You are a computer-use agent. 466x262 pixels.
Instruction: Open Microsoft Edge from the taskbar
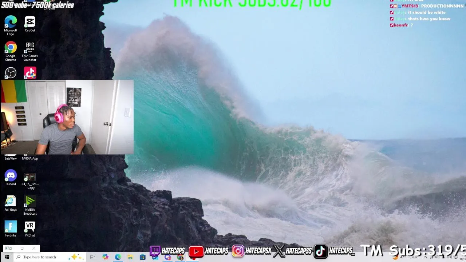point(118,257)
